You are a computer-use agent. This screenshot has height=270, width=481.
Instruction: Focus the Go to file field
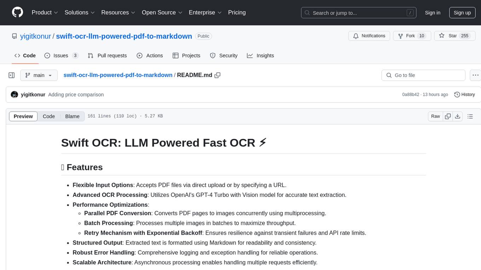(x=423, y=75)
